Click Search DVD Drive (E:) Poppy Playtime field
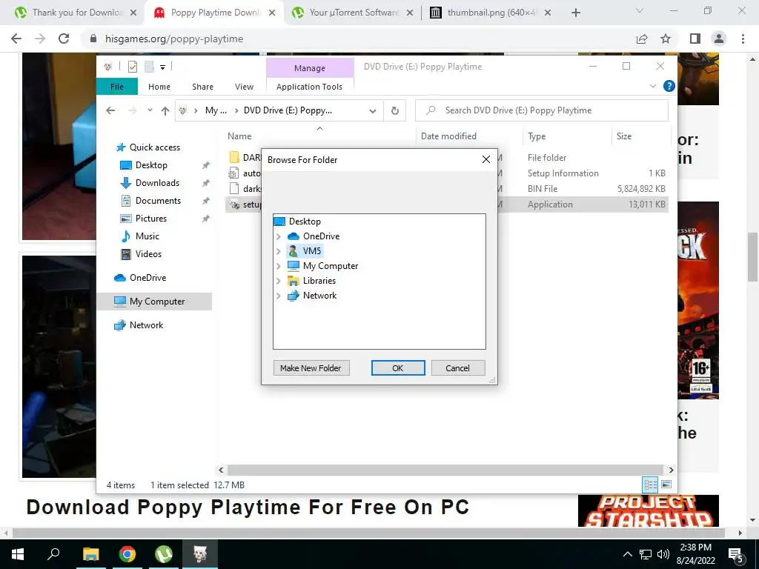Screen dimensions: 759x569 pos(542,110)
